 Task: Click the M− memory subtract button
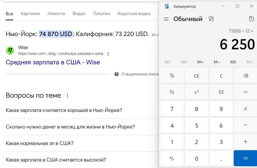pyautogui.click(x=217, y=62)
